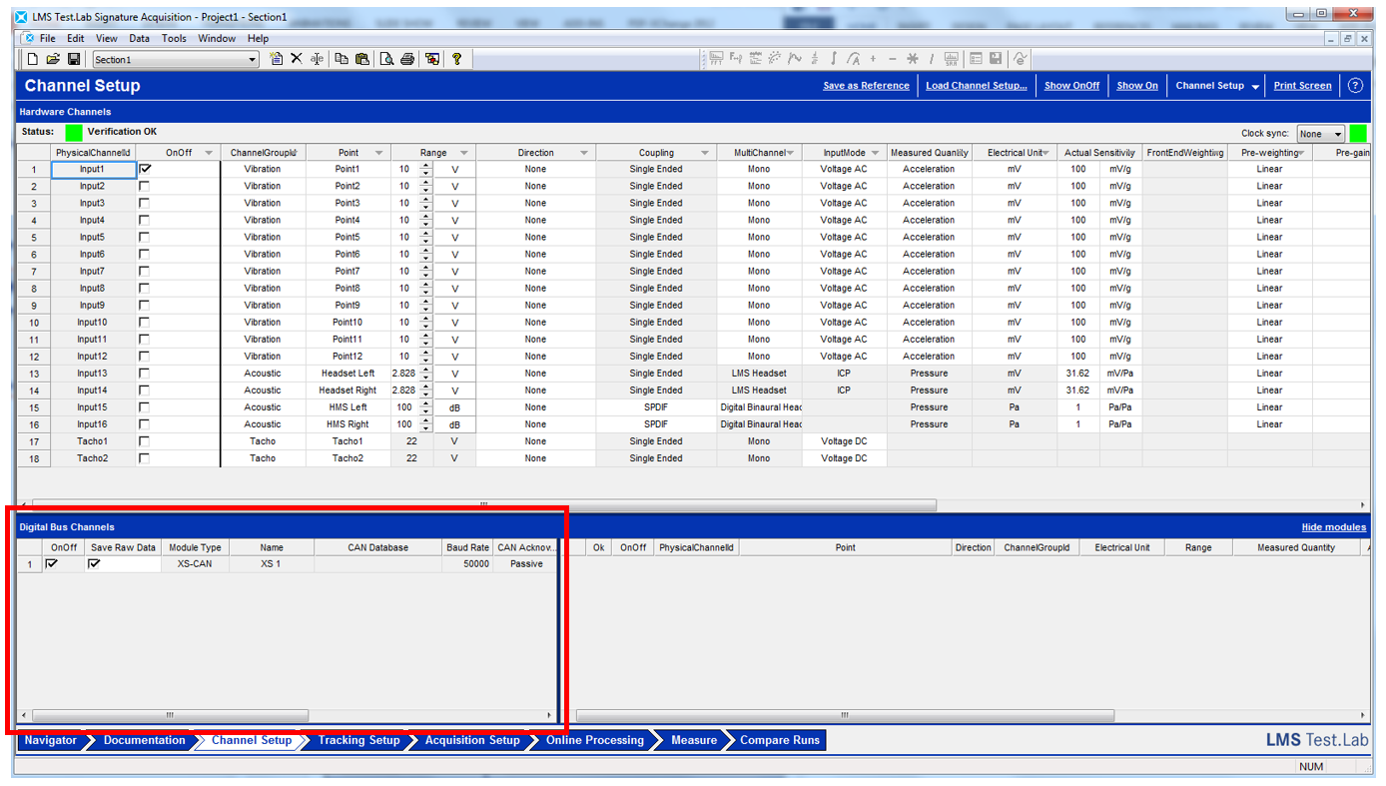Toggle the Save Raw Data checkbox for XS 1

click(x=95, y=563)
